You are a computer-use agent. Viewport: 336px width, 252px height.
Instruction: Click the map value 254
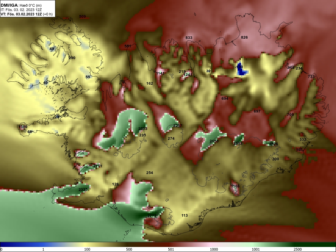pyautogui.click(x=150, y=173)
